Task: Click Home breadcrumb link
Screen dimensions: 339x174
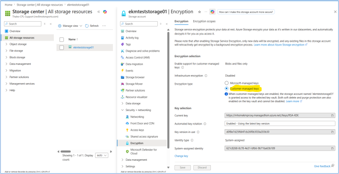Action: 8,4
